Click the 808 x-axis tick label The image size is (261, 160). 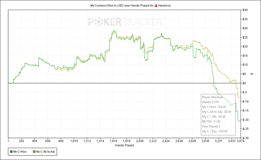coord(61,141)
